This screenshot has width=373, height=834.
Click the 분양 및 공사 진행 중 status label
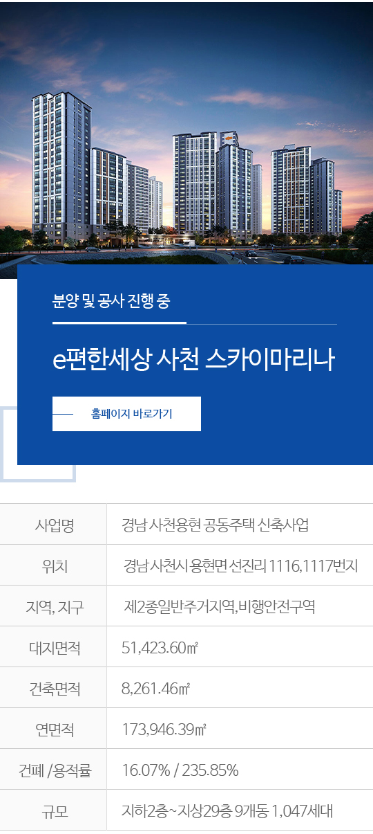point(111,301)
